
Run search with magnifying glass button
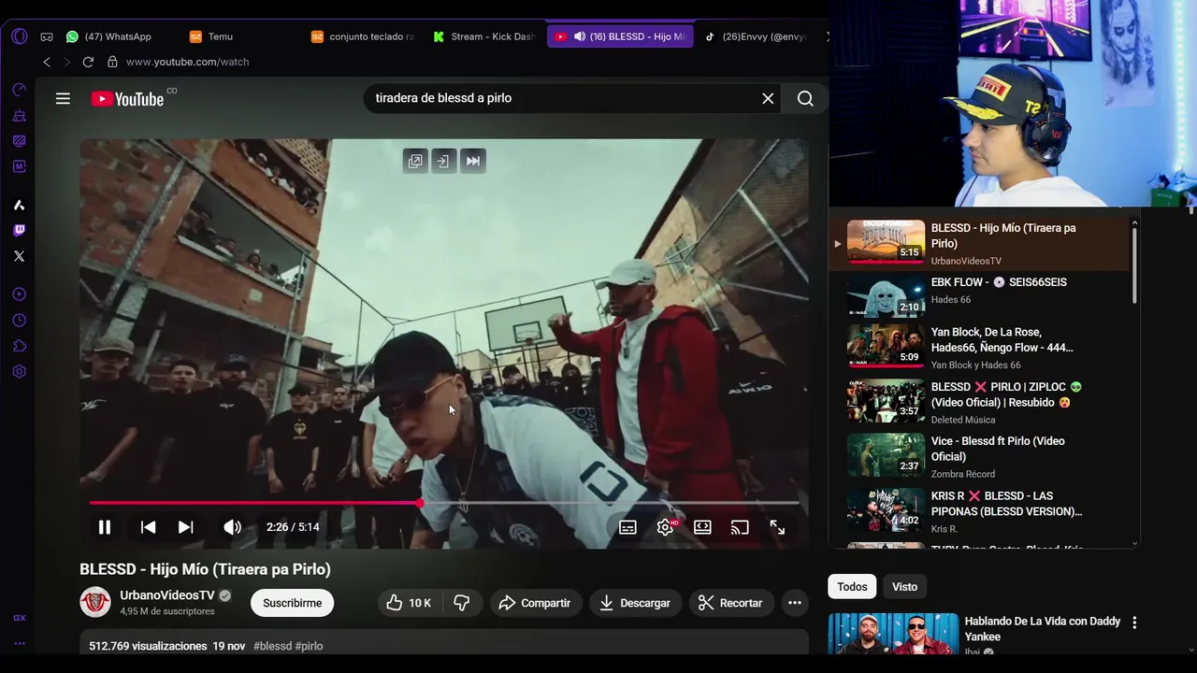[805, 98]
